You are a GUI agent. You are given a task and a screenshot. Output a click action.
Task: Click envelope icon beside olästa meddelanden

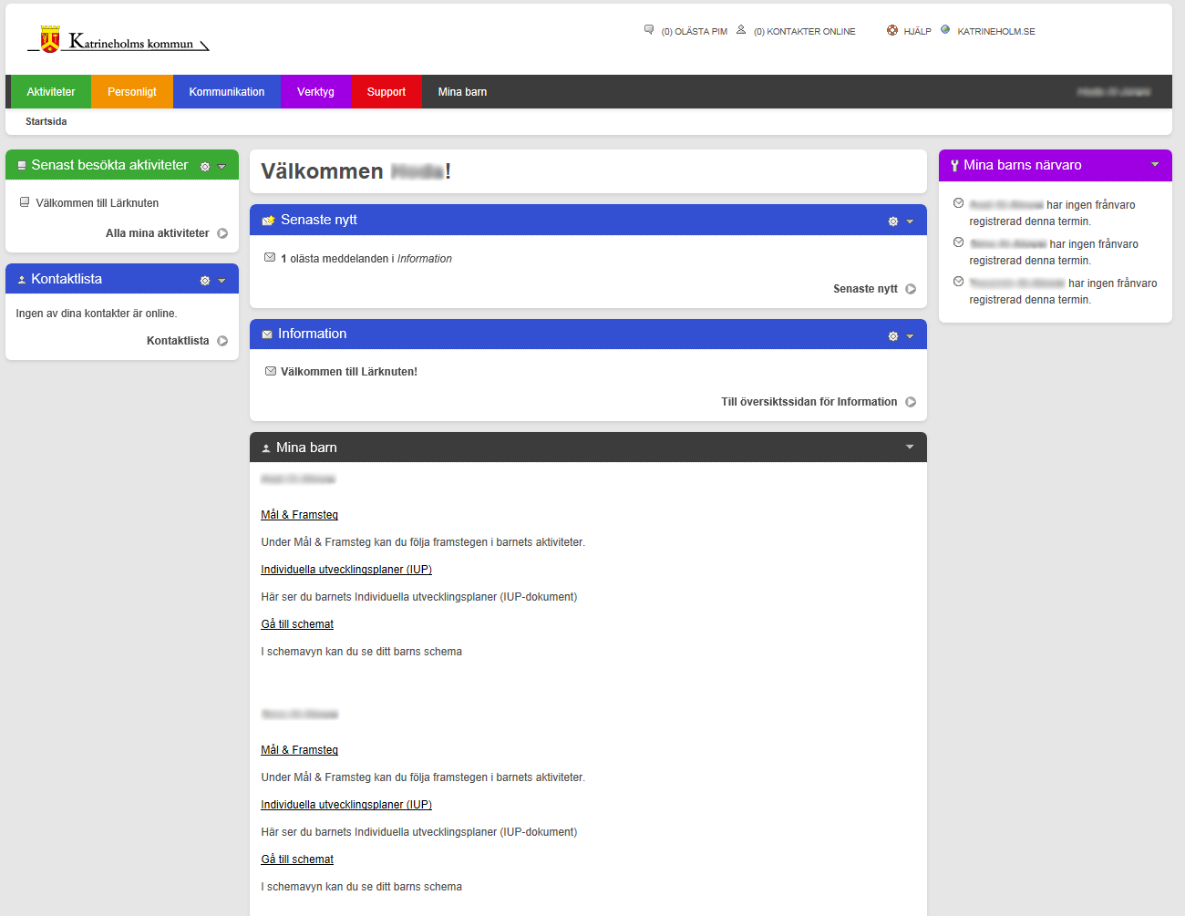coord(270,258)
